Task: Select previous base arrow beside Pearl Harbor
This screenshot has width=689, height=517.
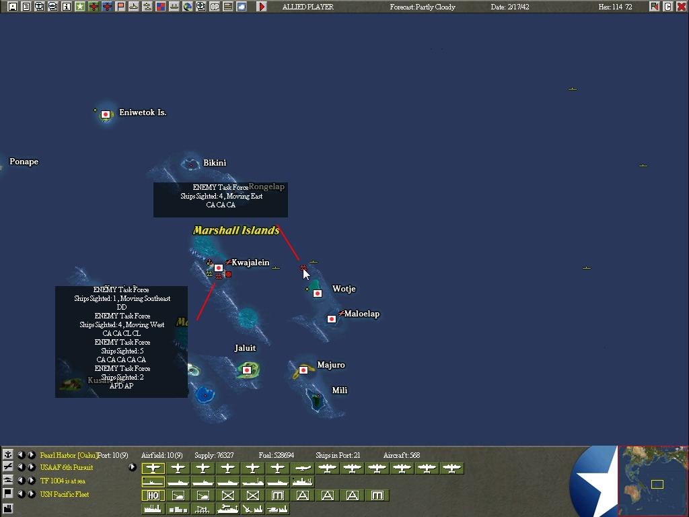Action: (21, 454)
